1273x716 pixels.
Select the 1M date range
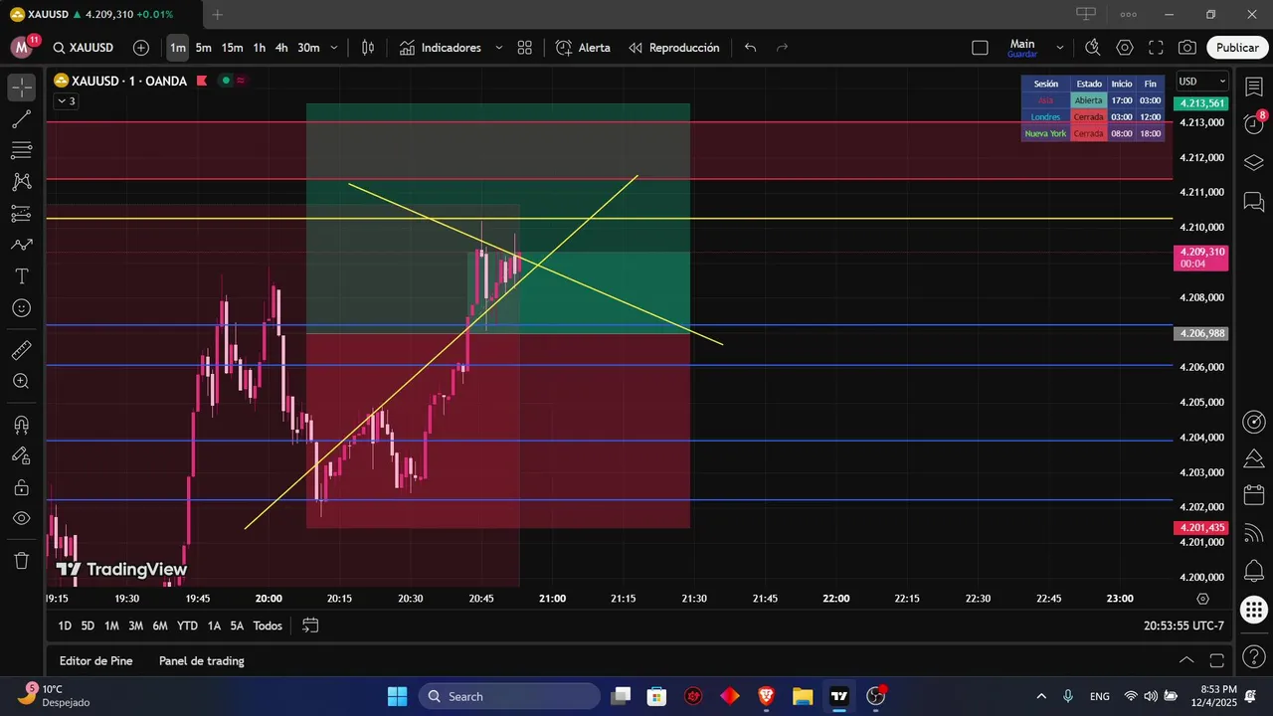(111, 626)
